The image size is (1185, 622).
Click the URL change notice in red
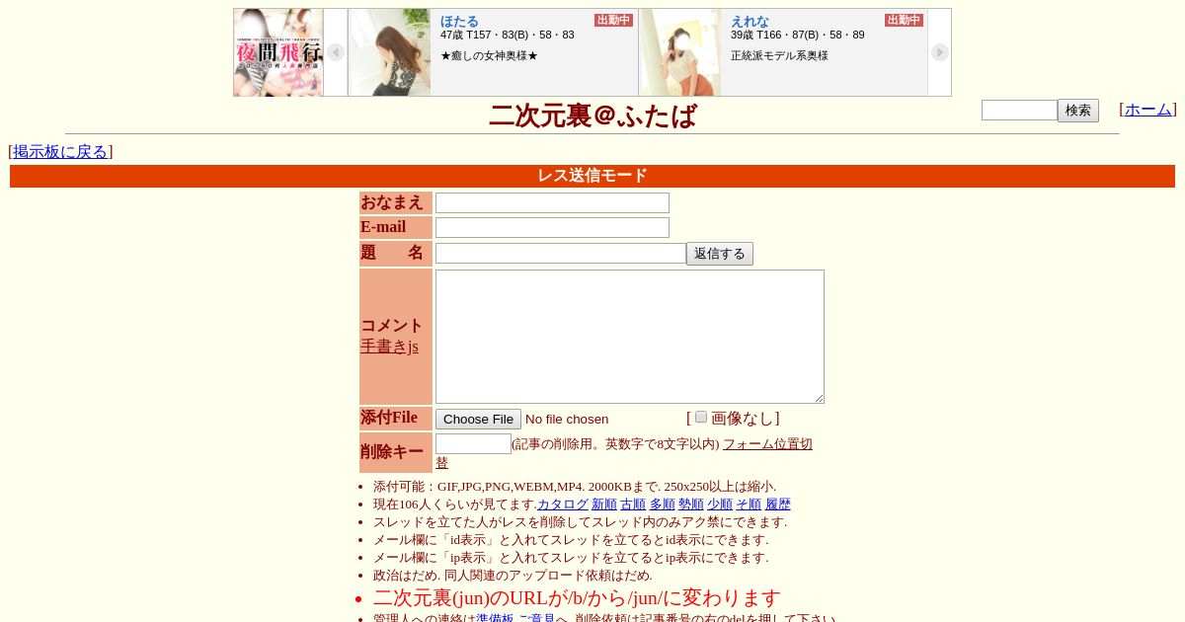[577, 597]
